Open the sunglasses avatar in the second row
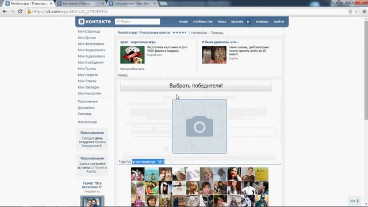This screenshot has width=368, height=207. point(165,188)
